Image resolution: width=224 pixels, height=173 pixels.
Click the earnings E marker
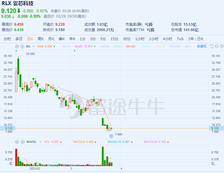click(x=111, y=136)
